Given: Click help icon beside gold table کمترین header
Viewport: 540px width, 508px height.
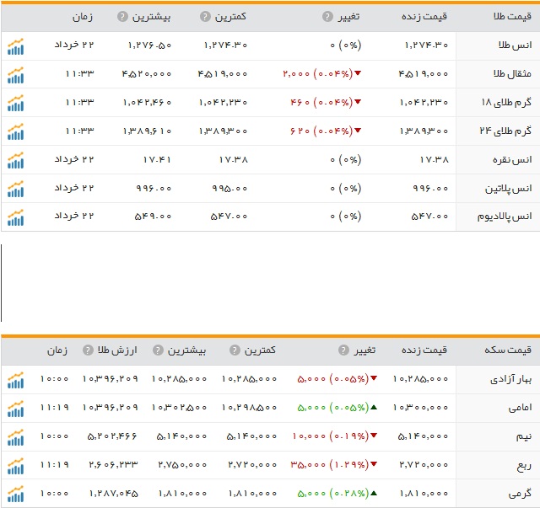Looking at the screenshot, I should click(x=205, y=16).
